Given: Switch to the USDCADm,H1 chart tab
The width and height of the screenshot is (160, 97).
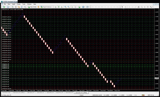Looking at the screenshot, I should coord(40,93).
